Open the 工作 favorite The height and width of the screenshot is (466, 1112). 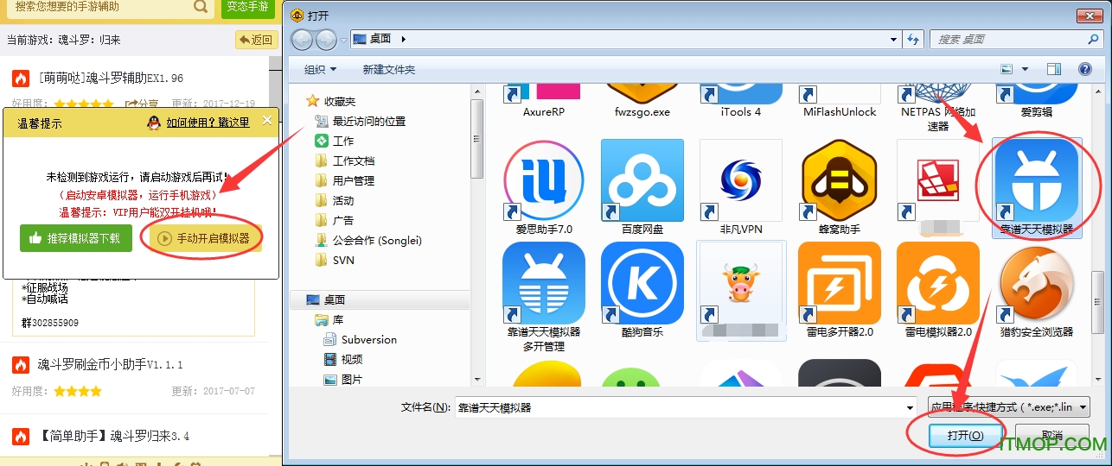334,141
